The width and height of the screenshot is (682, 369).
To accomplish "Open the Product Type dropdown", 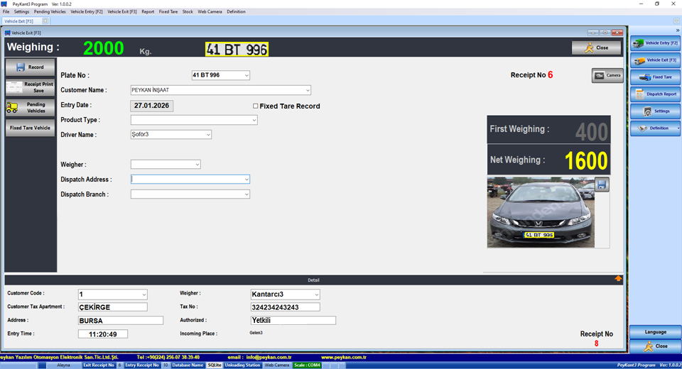I will pyautogui.click(x=254, y=121).
